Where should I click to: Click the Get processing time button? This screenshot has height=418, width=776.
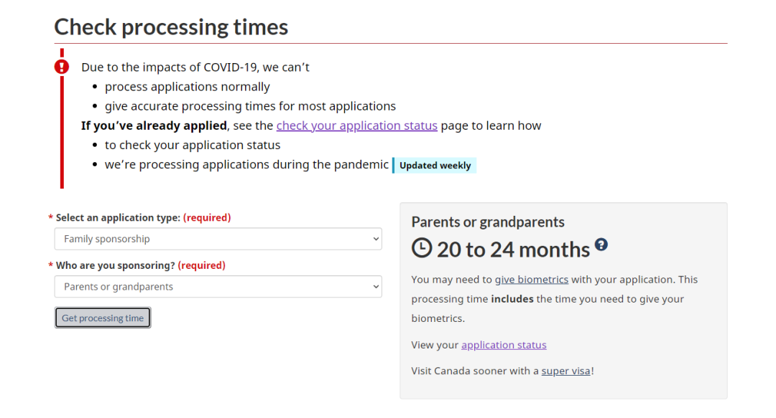[x=103, y=318]
